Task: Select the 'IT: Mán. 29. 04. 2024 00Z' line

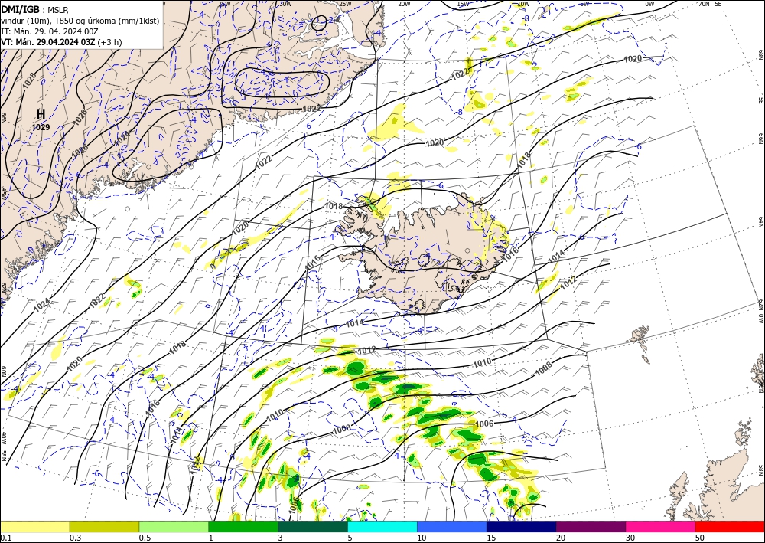Action: [x=50, y=31]
